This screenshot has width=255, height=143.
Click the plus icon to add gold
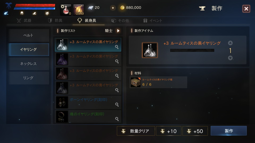pos(113,8)
